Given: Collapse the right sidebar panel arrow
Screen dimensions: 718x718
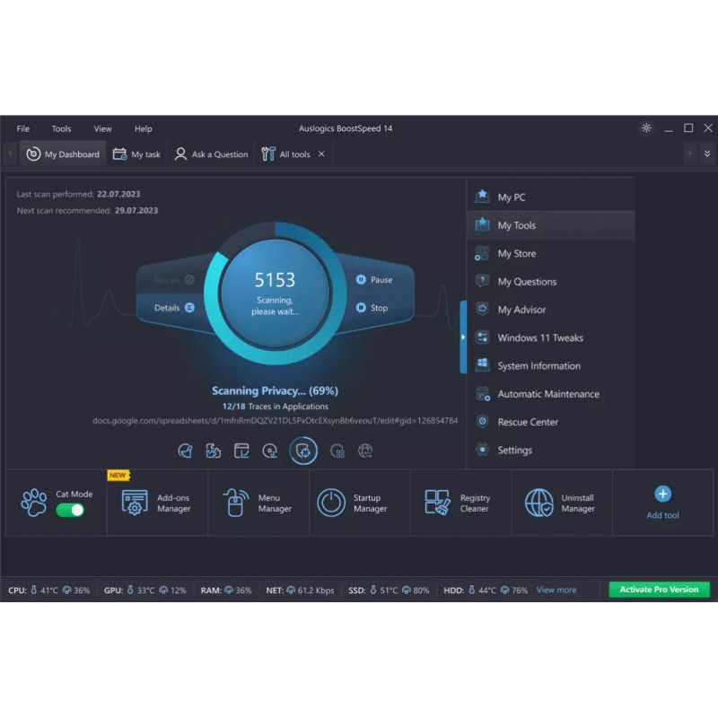Looking at the screenshot, I should tap(463, 337).
